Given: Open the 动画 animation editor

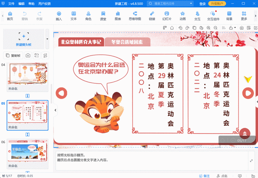Looking at the screenshot, I should click(183, 16).
